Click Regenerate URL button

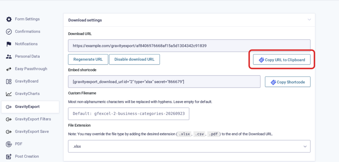[88, 59]
